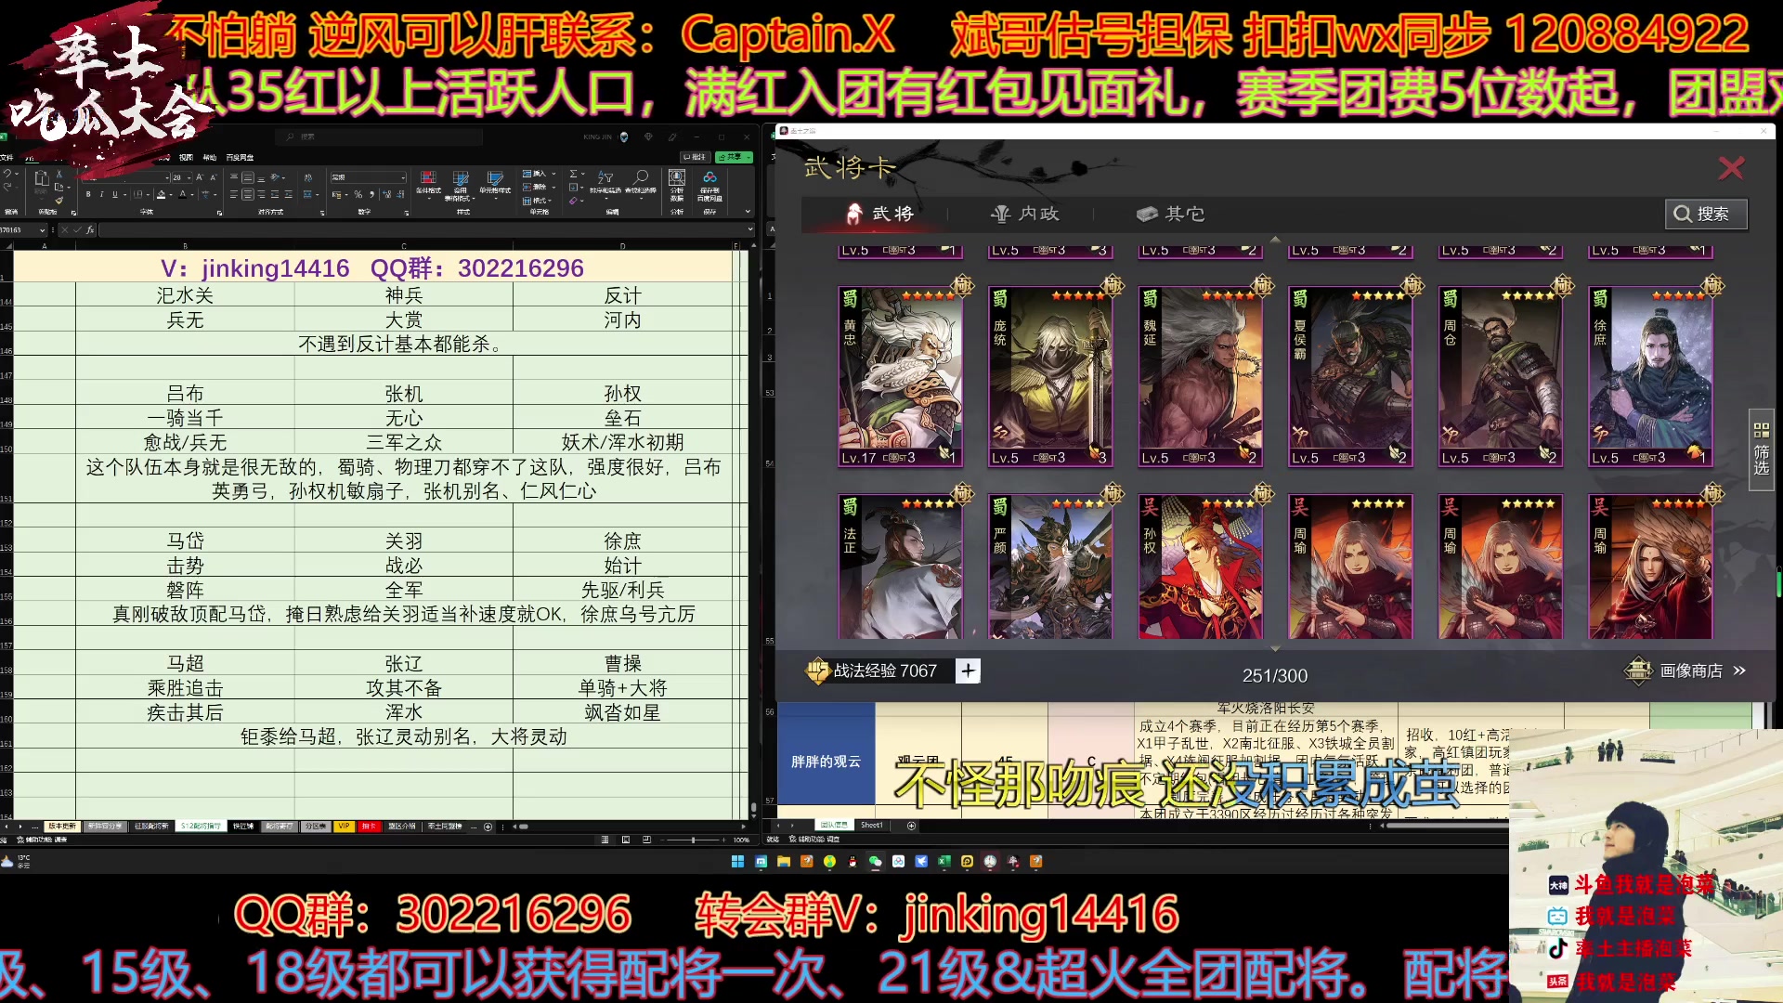Open the 画像商店 portrait shop
The width and height of the screenshot is (1783, 1003).
(x=1685, y=671)
